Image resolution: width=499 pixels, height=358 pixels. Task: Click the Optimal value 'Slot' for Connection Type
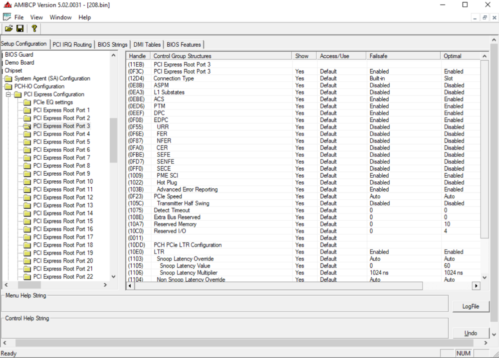click(x=449, y=78)
